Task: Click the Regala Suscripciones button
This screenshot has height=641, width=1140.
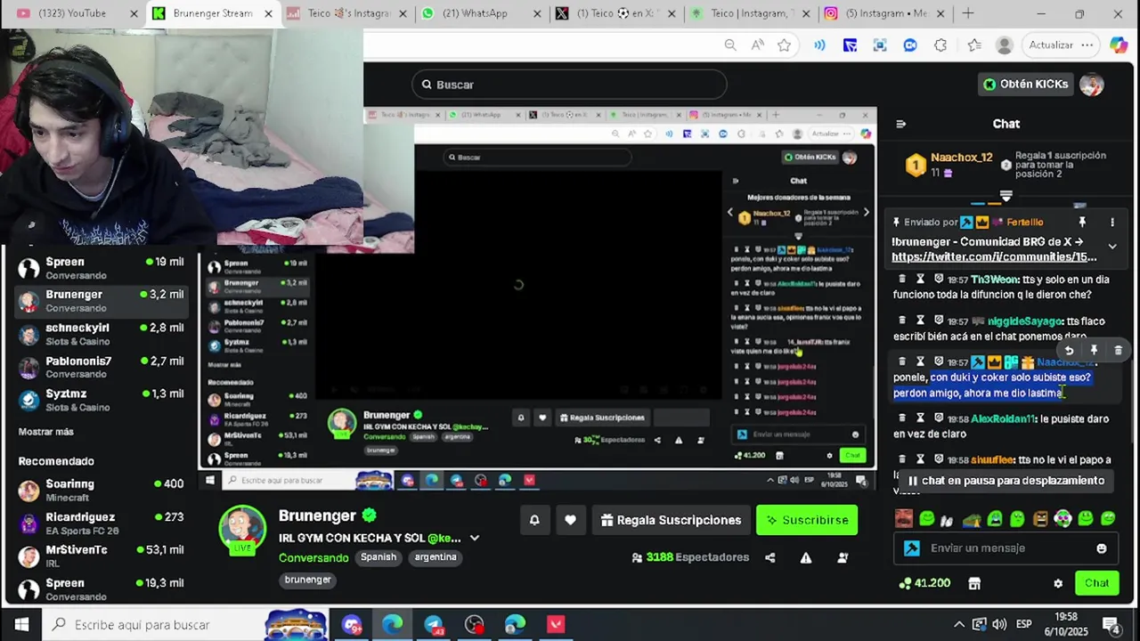Action: click(671, 520)
